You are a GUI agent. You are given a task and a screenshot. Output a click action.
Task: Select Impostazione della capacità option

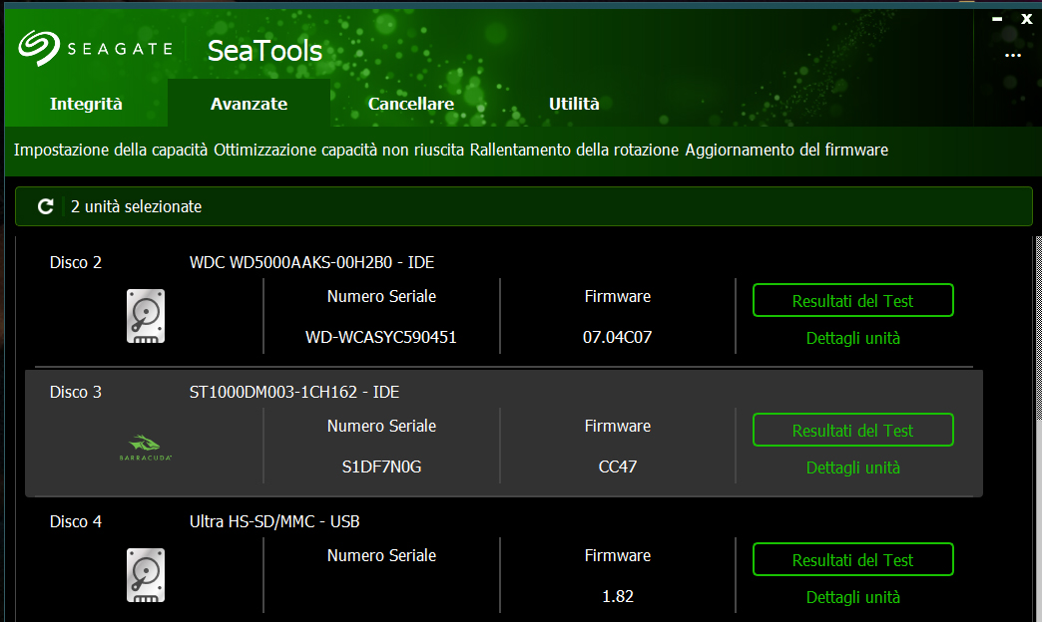click(x=111, y=151)
